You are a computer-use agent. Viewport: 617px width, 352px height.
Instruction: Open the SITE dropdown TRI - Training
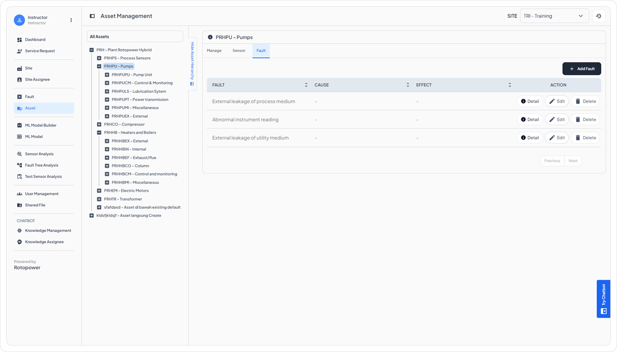554,16
